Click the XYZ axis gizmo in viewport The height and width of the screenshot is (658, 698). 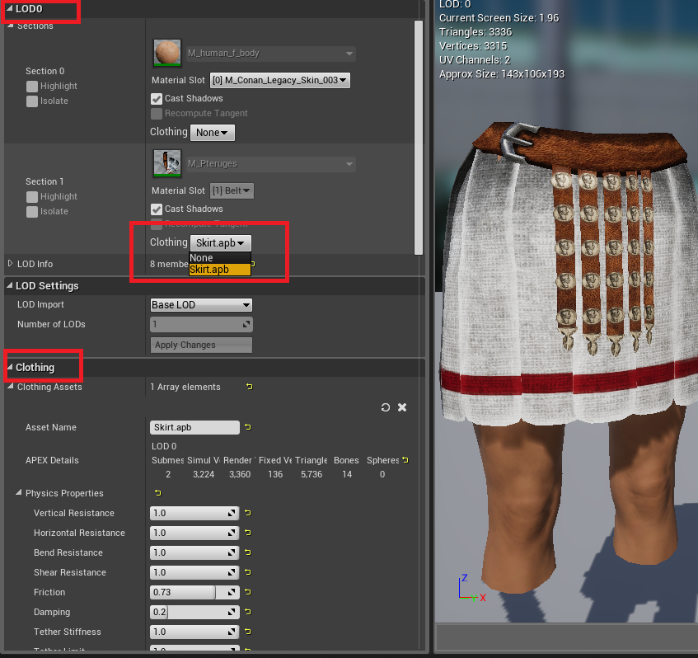point(471,589)
